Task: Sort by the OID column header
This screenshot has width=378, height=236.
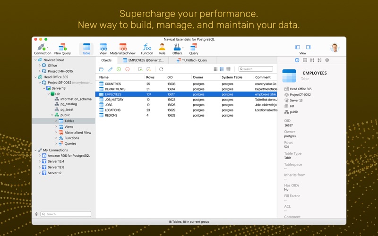Action: (x=170, y=77)
